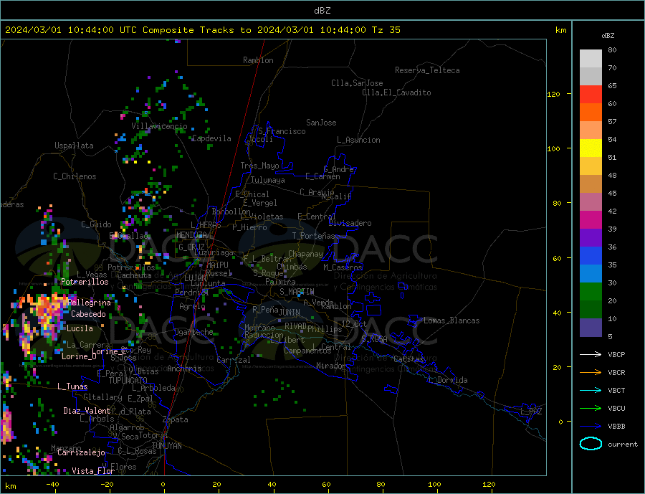The width and height of the screenshot is (645, 494).
Task: Click the 'TUNUYAN' map label
Action: point(166,446)
